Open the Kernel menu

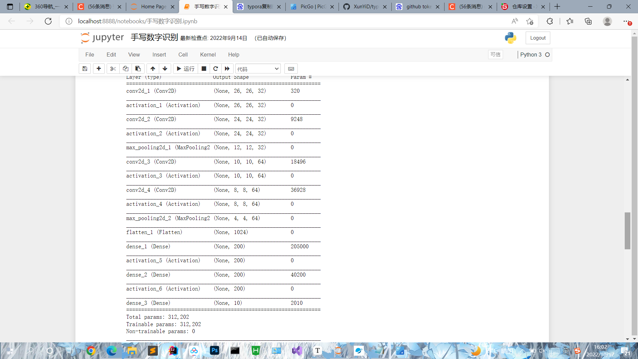(x=208, y=55)
